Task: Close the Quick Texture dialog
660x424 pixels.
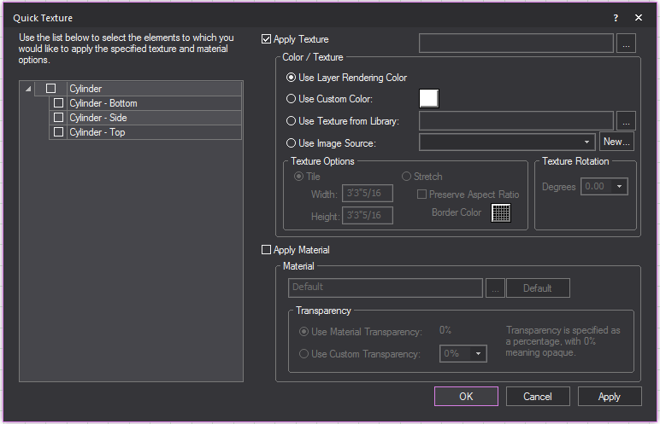Action: pyautogui.click(x=639, y=17)
